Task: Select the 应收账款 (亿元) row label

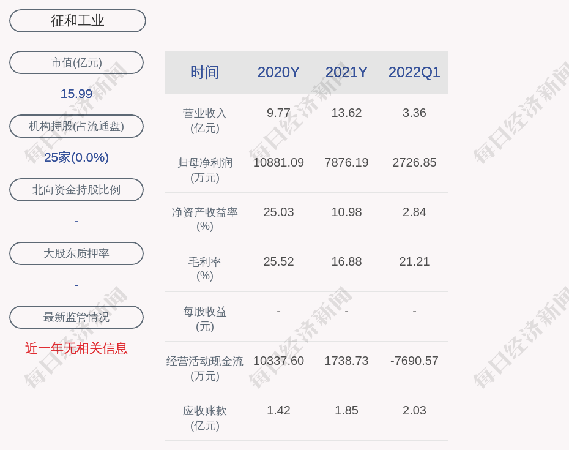Action: click(x=205, y=418)
